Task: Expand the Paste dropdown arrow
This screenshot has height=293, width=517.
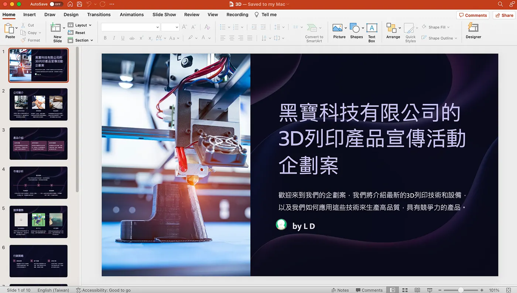Action: (x=17, y=28)
